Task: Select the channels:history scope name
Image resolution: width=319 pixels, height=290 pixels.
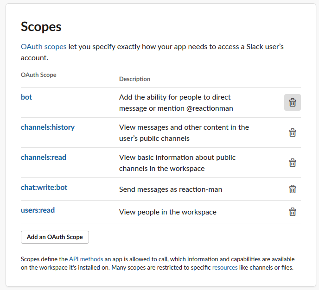Action: coord(48,127)
